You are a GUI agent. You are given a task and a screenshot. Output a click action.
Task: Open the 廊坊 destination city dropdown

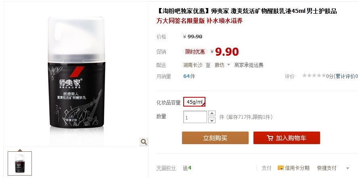[x=223, y=65]
